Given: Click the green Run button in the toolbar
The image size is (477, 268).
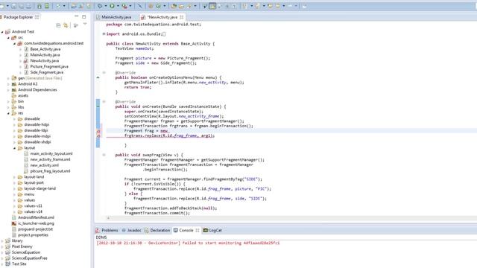Looking at the screenshot, I should [x=113, y=6].
